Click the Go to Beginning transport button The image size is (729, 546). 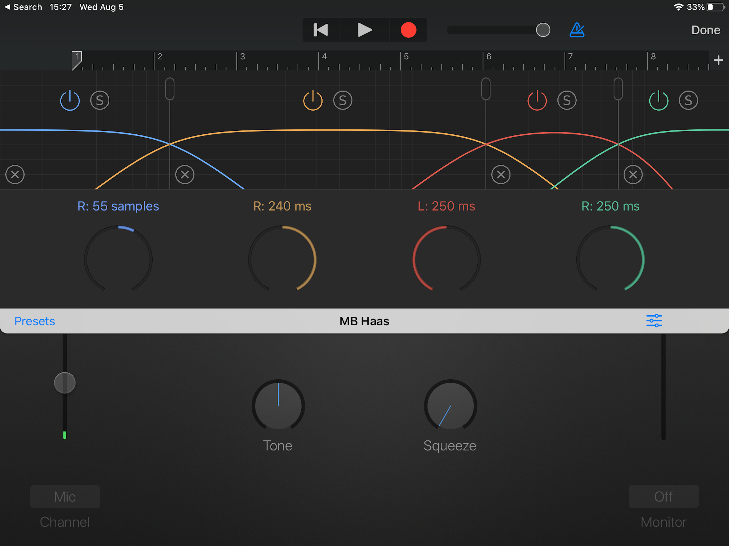pyautogui.click(x=321, y=30)
